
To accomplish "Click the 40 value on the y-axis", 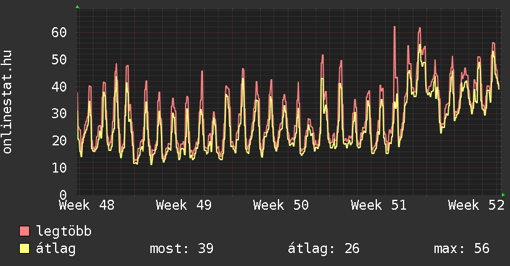I will coord(59,87).
